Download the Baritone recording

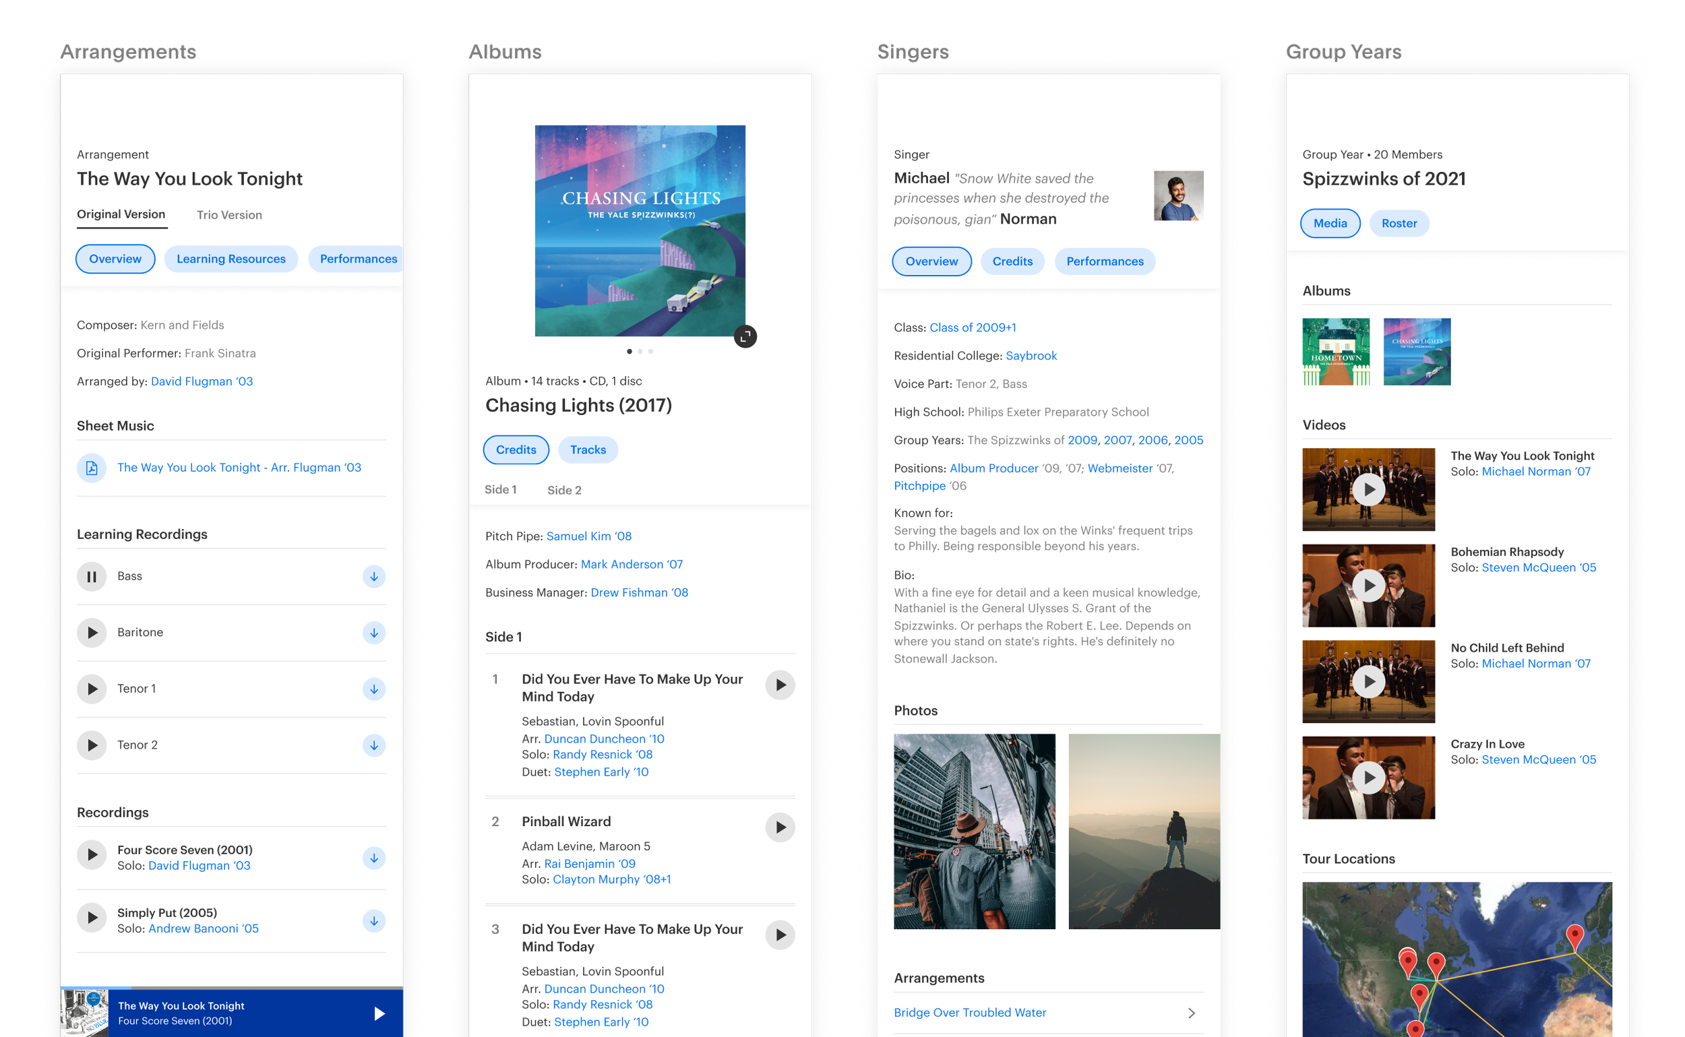[x=374, y=633]
